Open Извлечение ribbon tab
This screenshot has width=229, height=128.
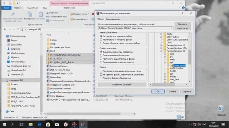pyautogui.click(x=69, y=8)
